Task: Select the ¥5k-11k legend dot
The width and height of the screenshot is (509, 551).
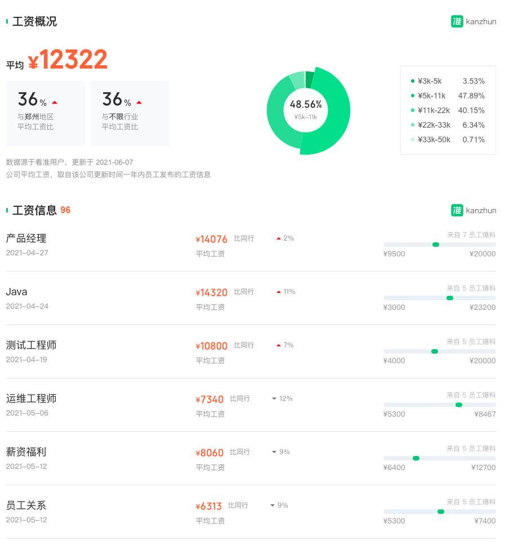Action: [x=413, y=96]
